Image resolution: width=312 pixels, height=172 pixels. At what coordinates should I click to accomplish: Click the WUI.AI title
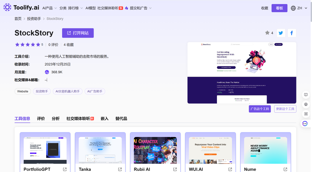point(196,169)
